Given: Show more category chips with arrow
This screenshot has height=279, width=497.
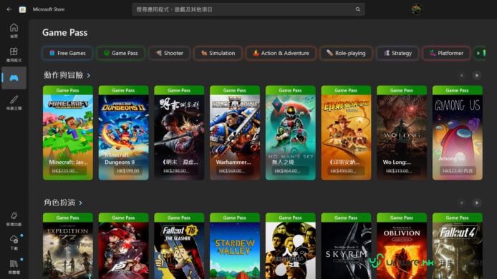Looking at the screenshot, I should 478,53.
